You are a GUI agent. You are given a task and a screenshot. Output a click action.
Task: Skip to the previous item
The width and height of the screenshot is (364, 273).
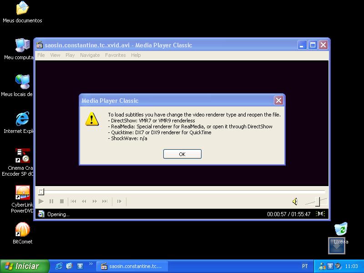pyautogui.click(x=74, y=201)
